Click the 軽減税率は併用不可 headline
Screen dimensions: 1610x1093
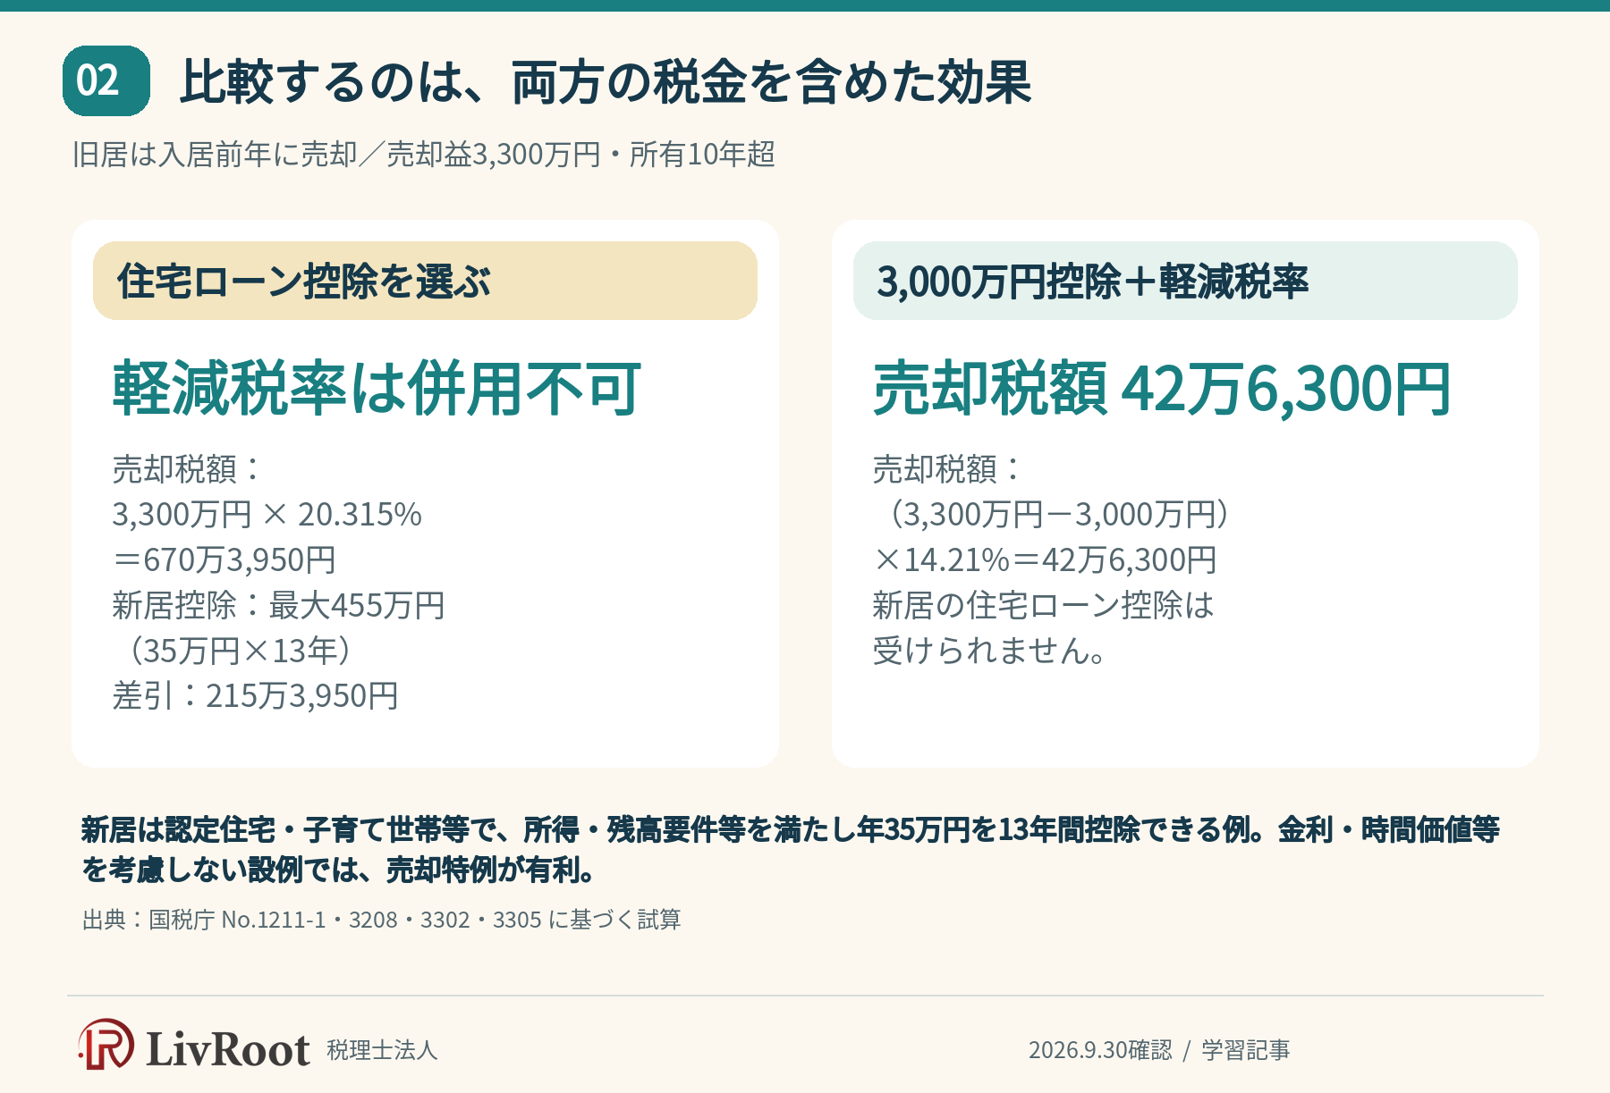[x=377, y=389]
